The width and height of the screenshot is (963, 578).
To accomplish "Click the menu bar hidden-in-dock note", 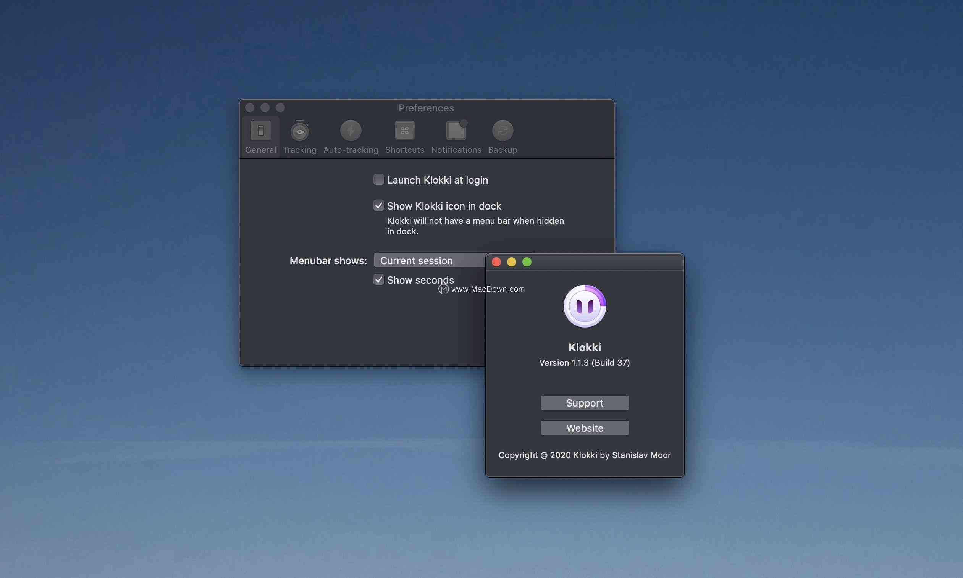I will pos(475,226).
